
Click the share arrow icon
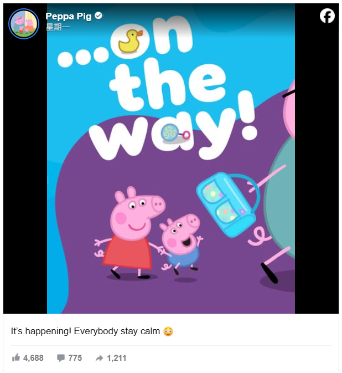point(99,358)
